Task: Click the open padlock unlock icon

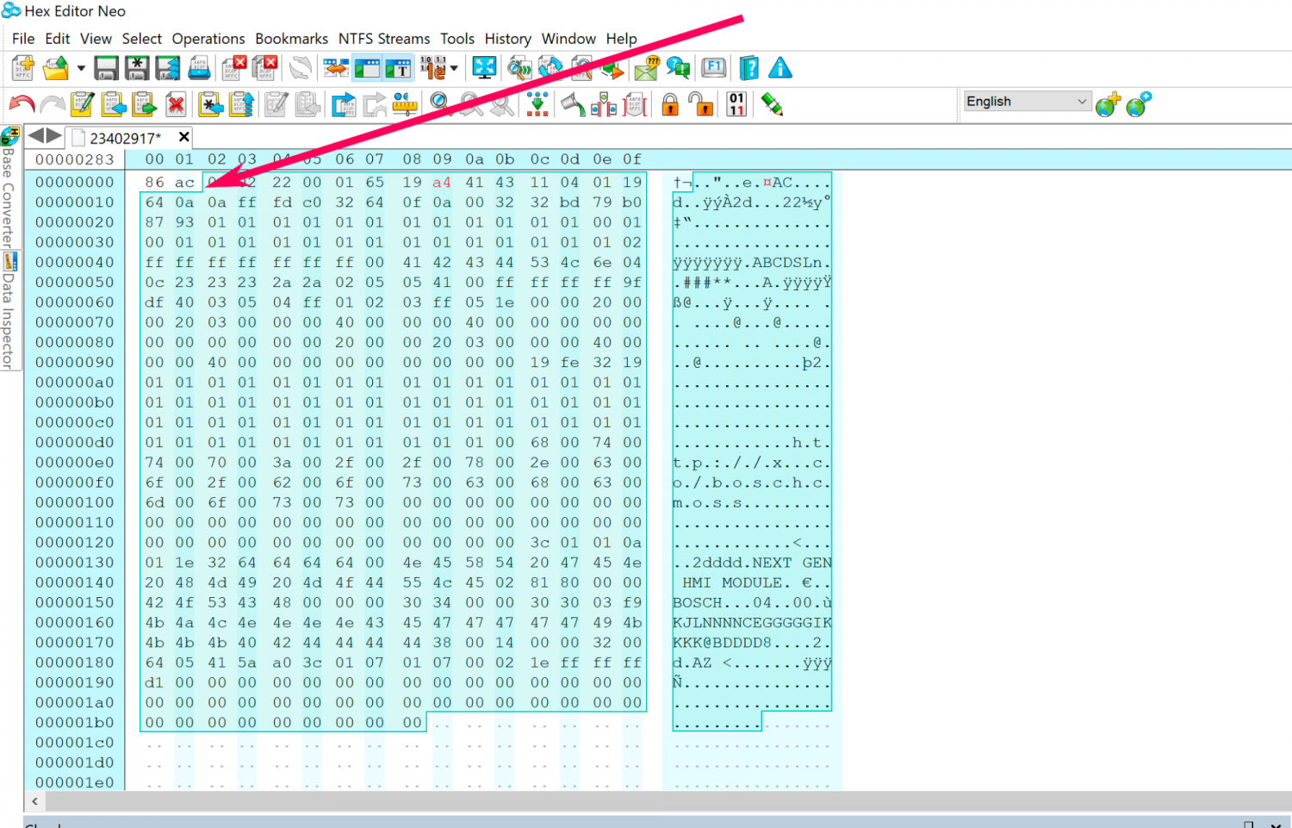Action: coord(701,105)
